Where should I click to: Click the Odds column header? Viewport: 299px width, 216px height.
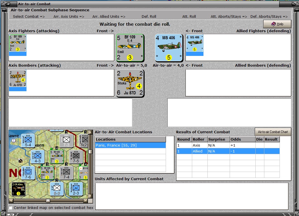[243, 139]
